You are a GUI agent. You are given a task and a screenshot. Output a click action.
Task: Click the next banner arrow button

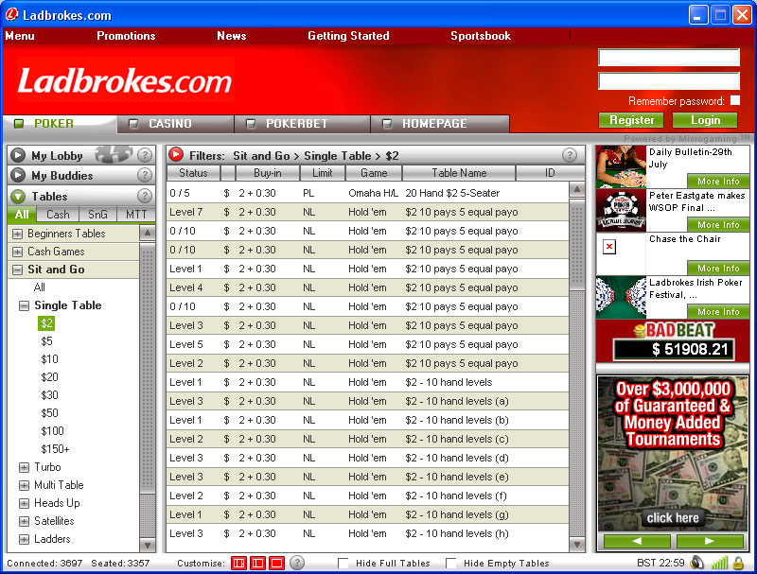[x=709, y=541]
